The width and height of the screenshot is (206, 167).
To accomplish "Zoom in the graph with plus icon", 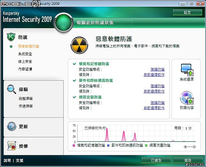I will pyautogui.click(x=185, y=147).
